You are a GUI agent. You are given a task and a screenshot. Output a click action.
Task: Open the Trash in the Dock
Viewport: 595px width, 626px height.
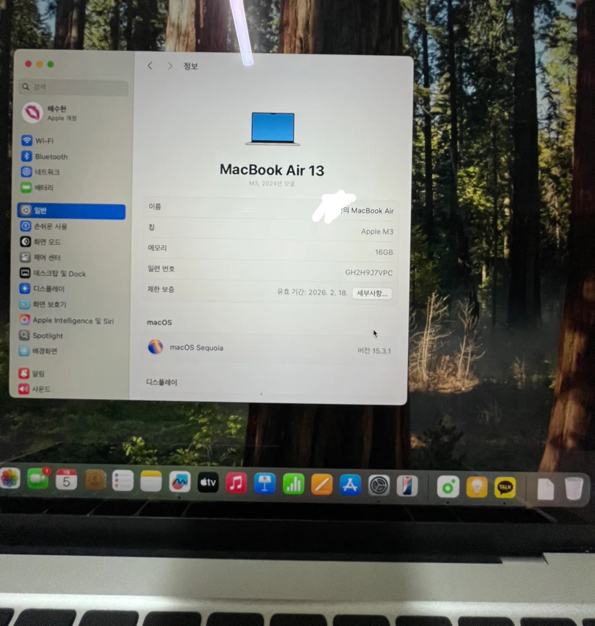tap(574, 489)
